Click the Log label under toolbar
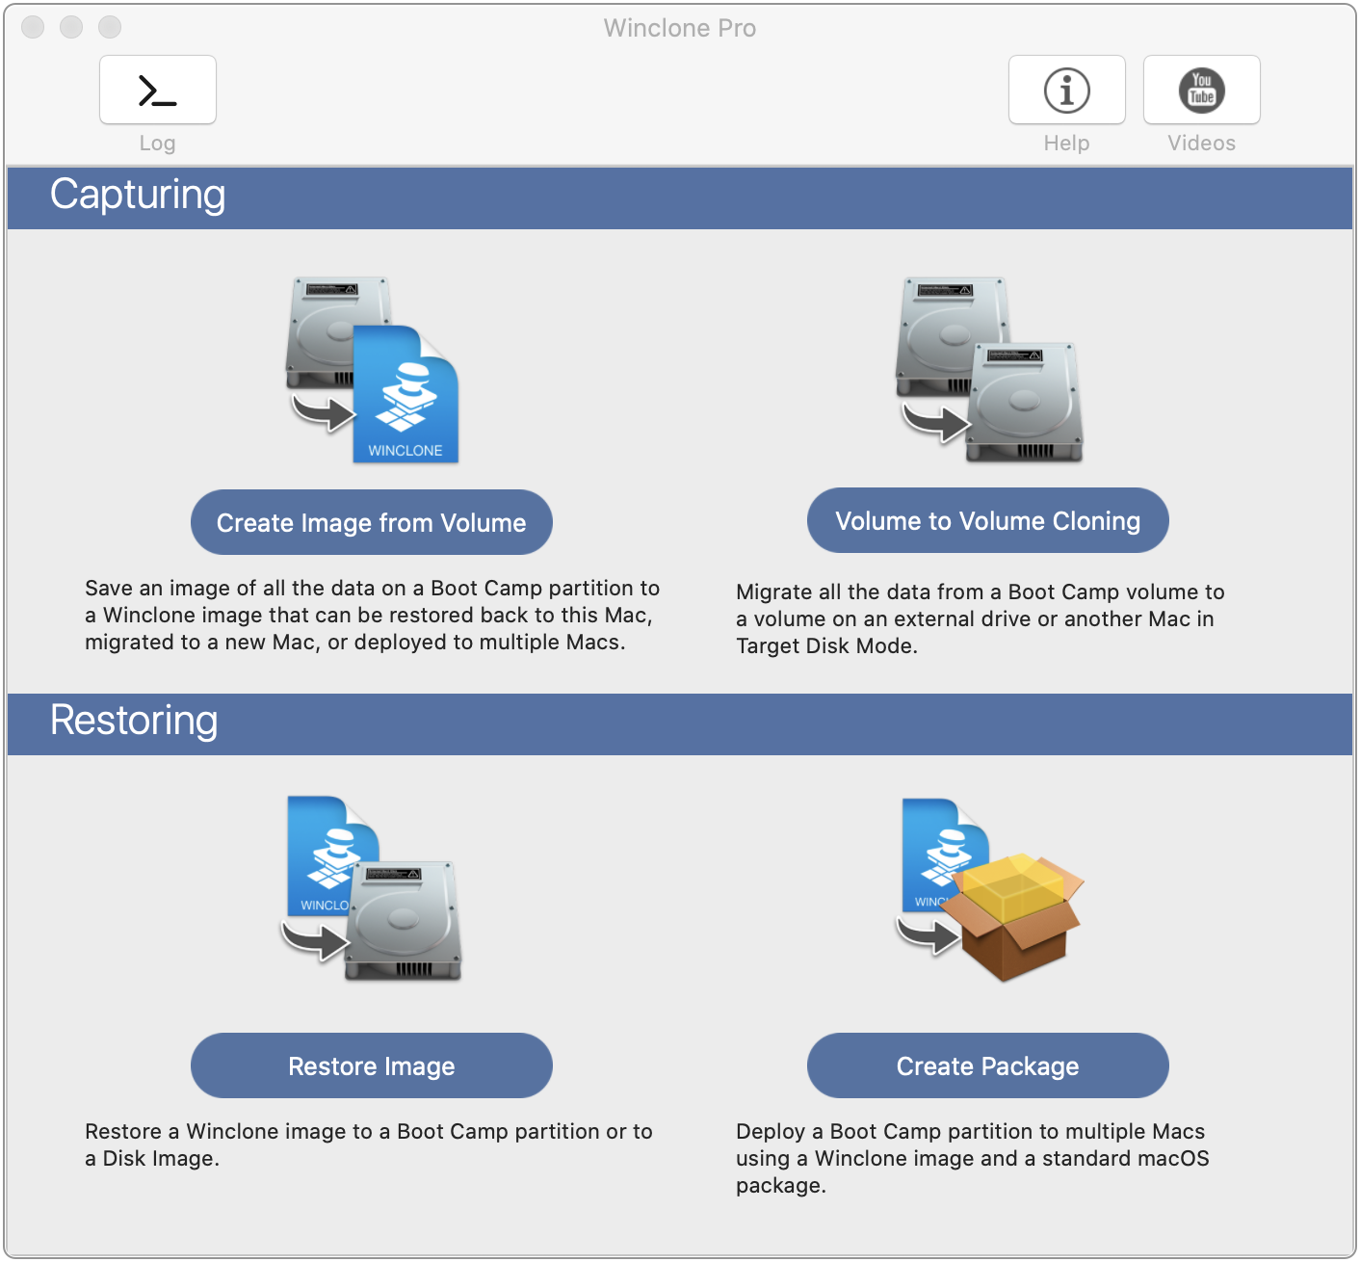Image resolution: width=1360 pixels, height=1262 pixels. 158,144
